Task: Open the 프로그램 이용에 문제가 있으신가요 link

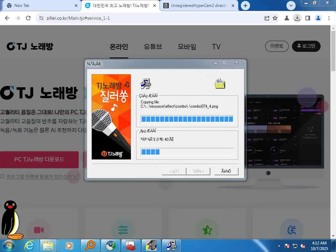Action: point(42,177)
